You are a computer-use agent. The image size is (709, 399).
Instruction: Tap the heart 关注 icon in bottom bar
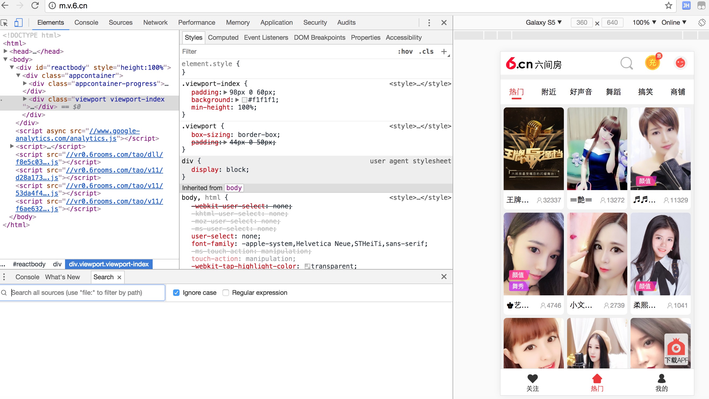(532, 379)
